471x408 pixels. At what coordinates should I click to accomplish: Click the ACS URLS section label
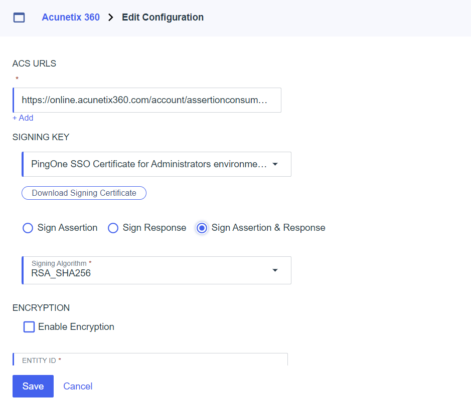point(34,64)
